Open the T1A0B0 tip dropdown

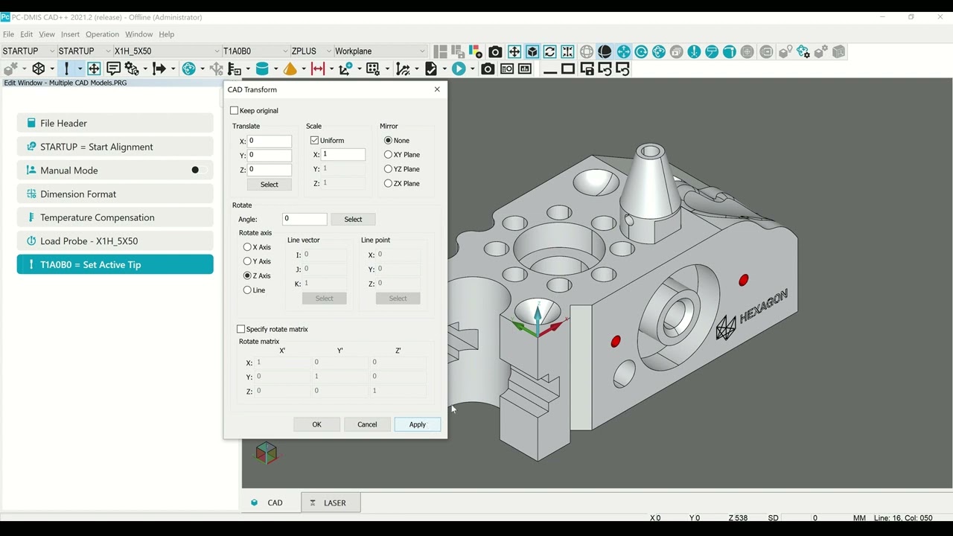pos(256,51)
